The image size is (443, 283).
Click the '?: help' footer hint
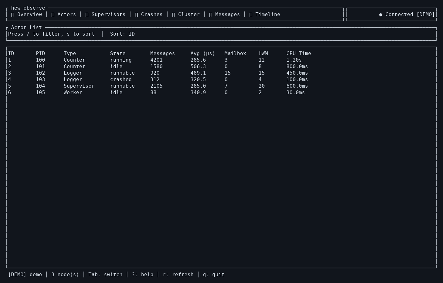[x=143, y=275]
